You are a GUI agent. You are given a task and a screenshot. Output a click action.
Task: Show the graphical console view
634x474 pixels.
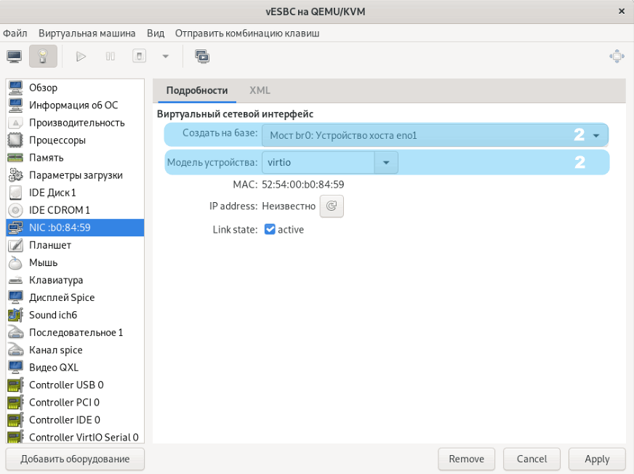15,56
